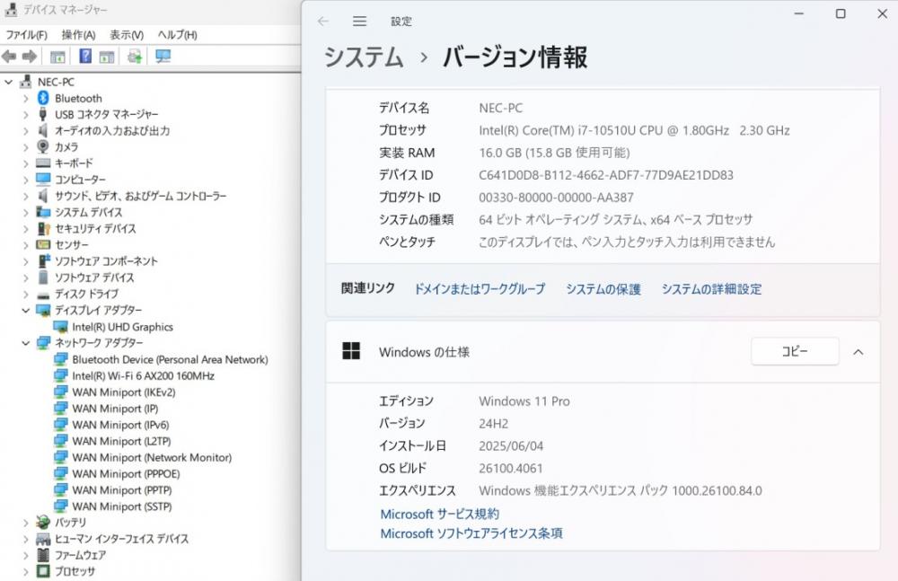Collapse the ディスプレイ アダプター node

26,311
